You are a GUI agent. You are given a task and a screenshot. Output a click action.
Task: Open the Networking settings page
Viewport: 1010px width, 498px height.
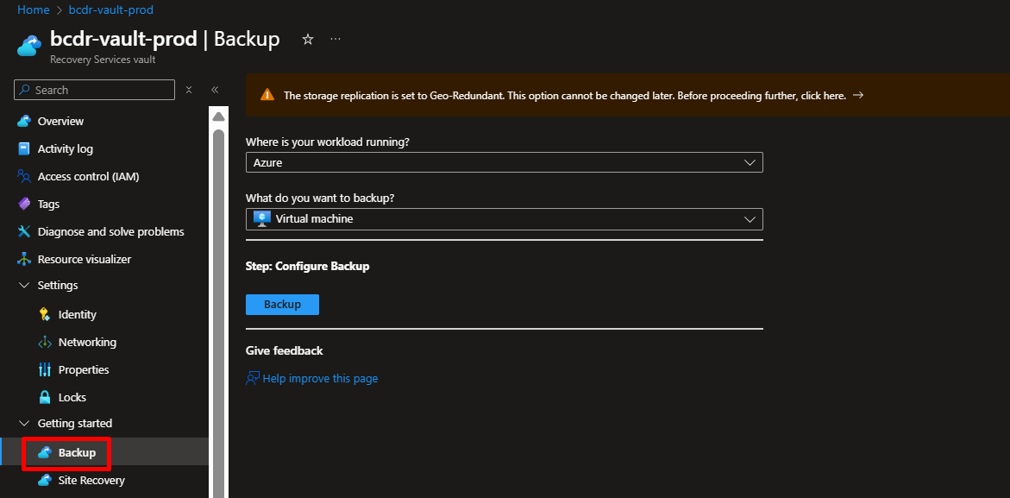pyautogui.click(x=87, y=343)
